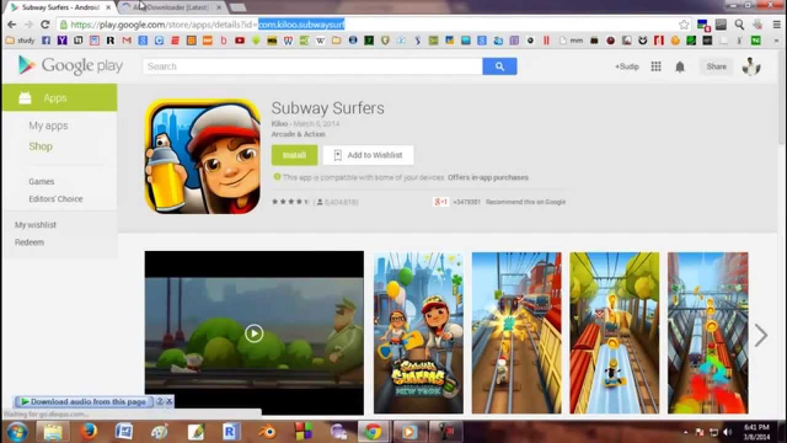787x443 pixels.
Task: Open My apps in the sidebar
Action: click(x=49, y=126)
